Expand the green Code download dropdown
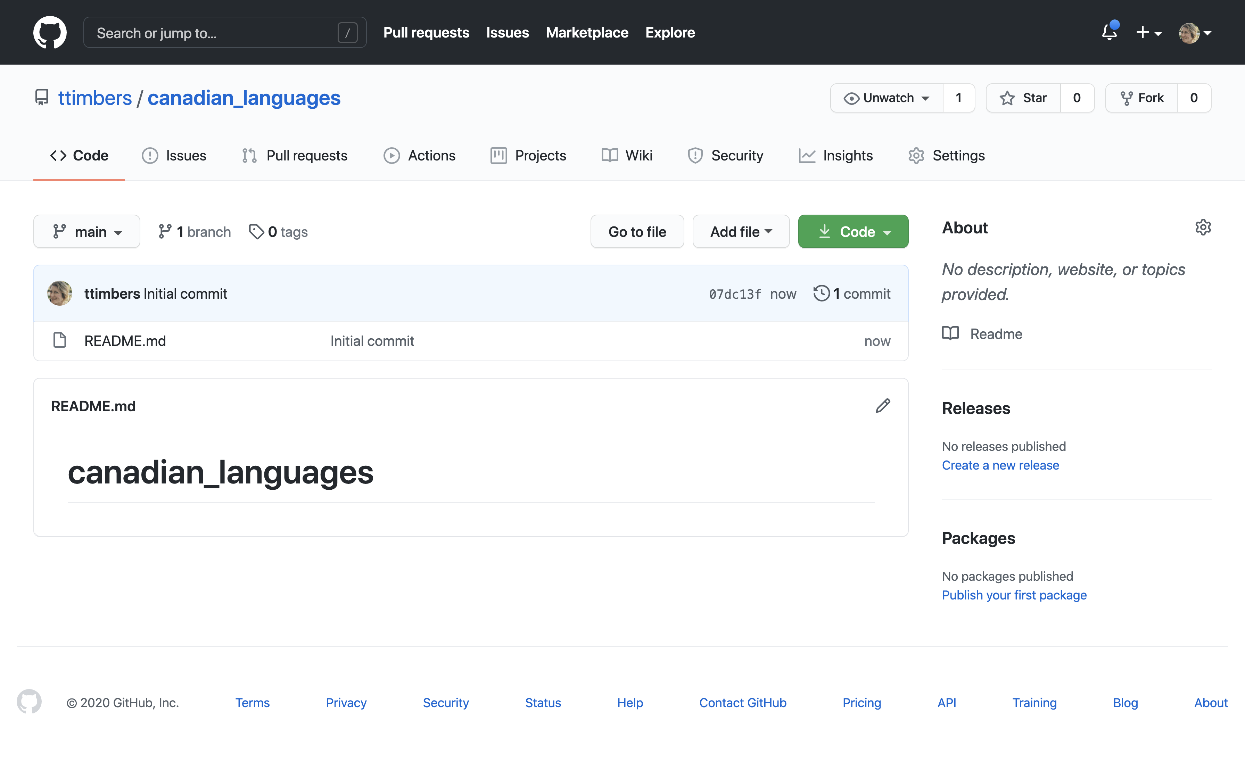 pyautogui.click(x=853, y=232)
